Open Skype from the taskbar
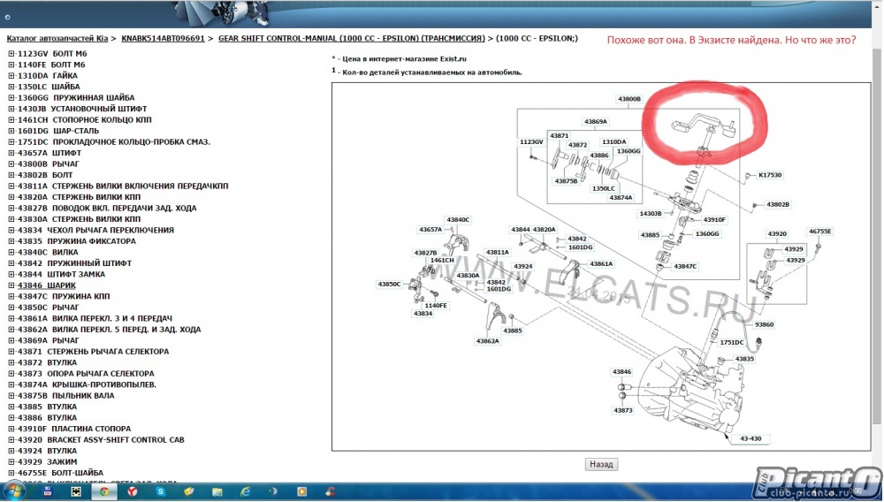This screenshot has width=884, height=502. (x=161, y=491)
